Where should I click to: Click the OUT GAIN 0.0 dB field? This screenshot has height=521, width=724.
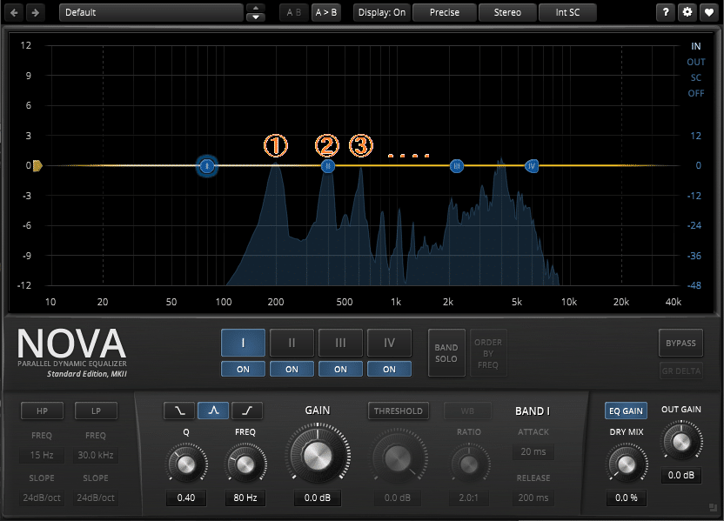(681, 475)
